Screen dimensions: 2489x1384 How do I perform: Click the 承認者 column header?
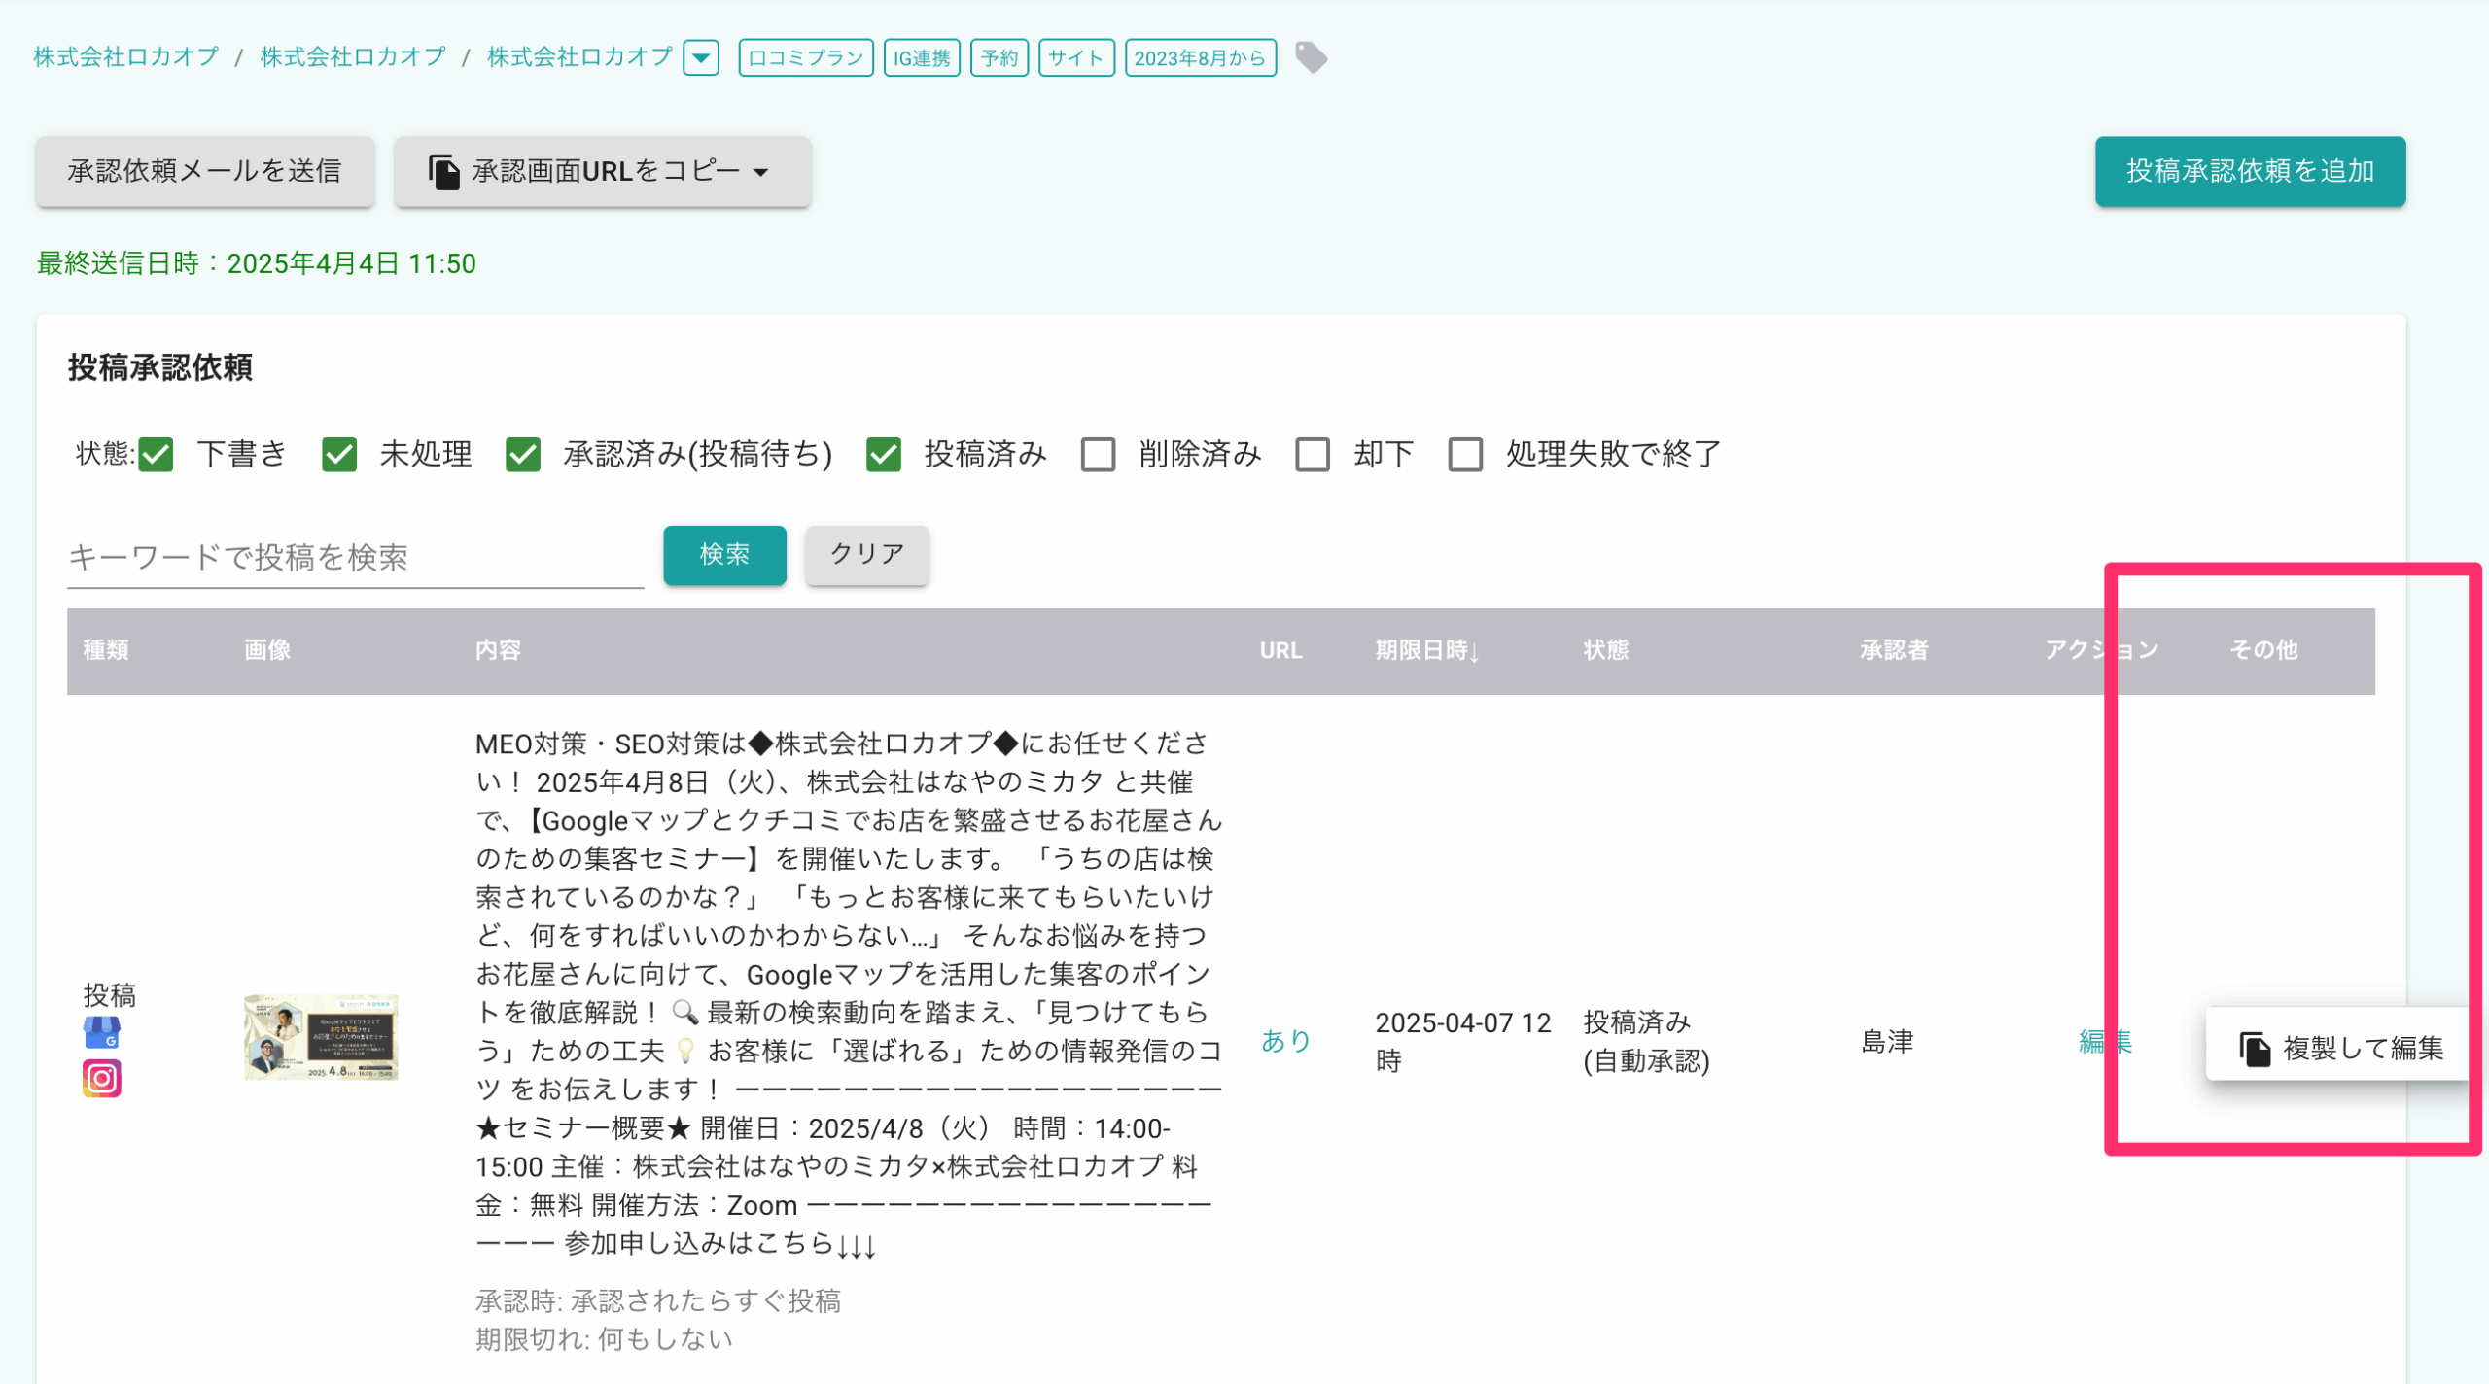click(1894, 650)
